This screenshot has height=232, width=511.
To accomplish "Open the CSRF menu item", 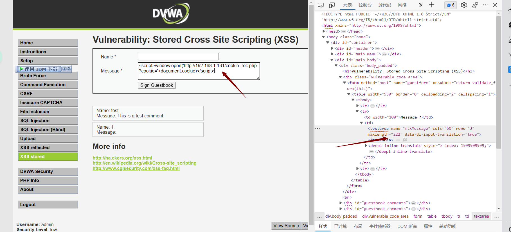I will [x=48, y=94].
